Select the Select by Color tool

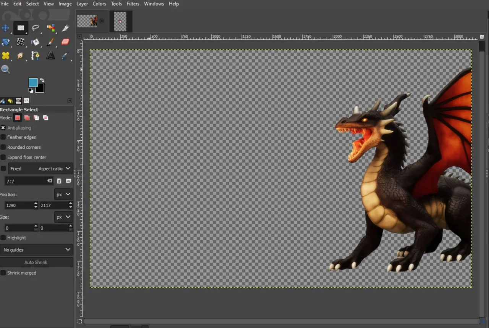pos(50,28)
